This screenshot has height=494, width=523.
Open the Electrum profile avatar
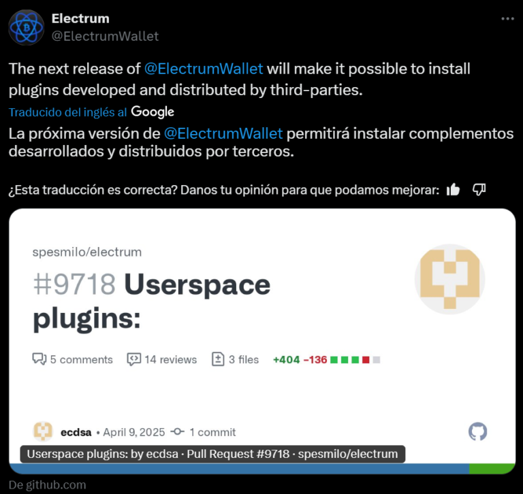click(x=26, y=27)
